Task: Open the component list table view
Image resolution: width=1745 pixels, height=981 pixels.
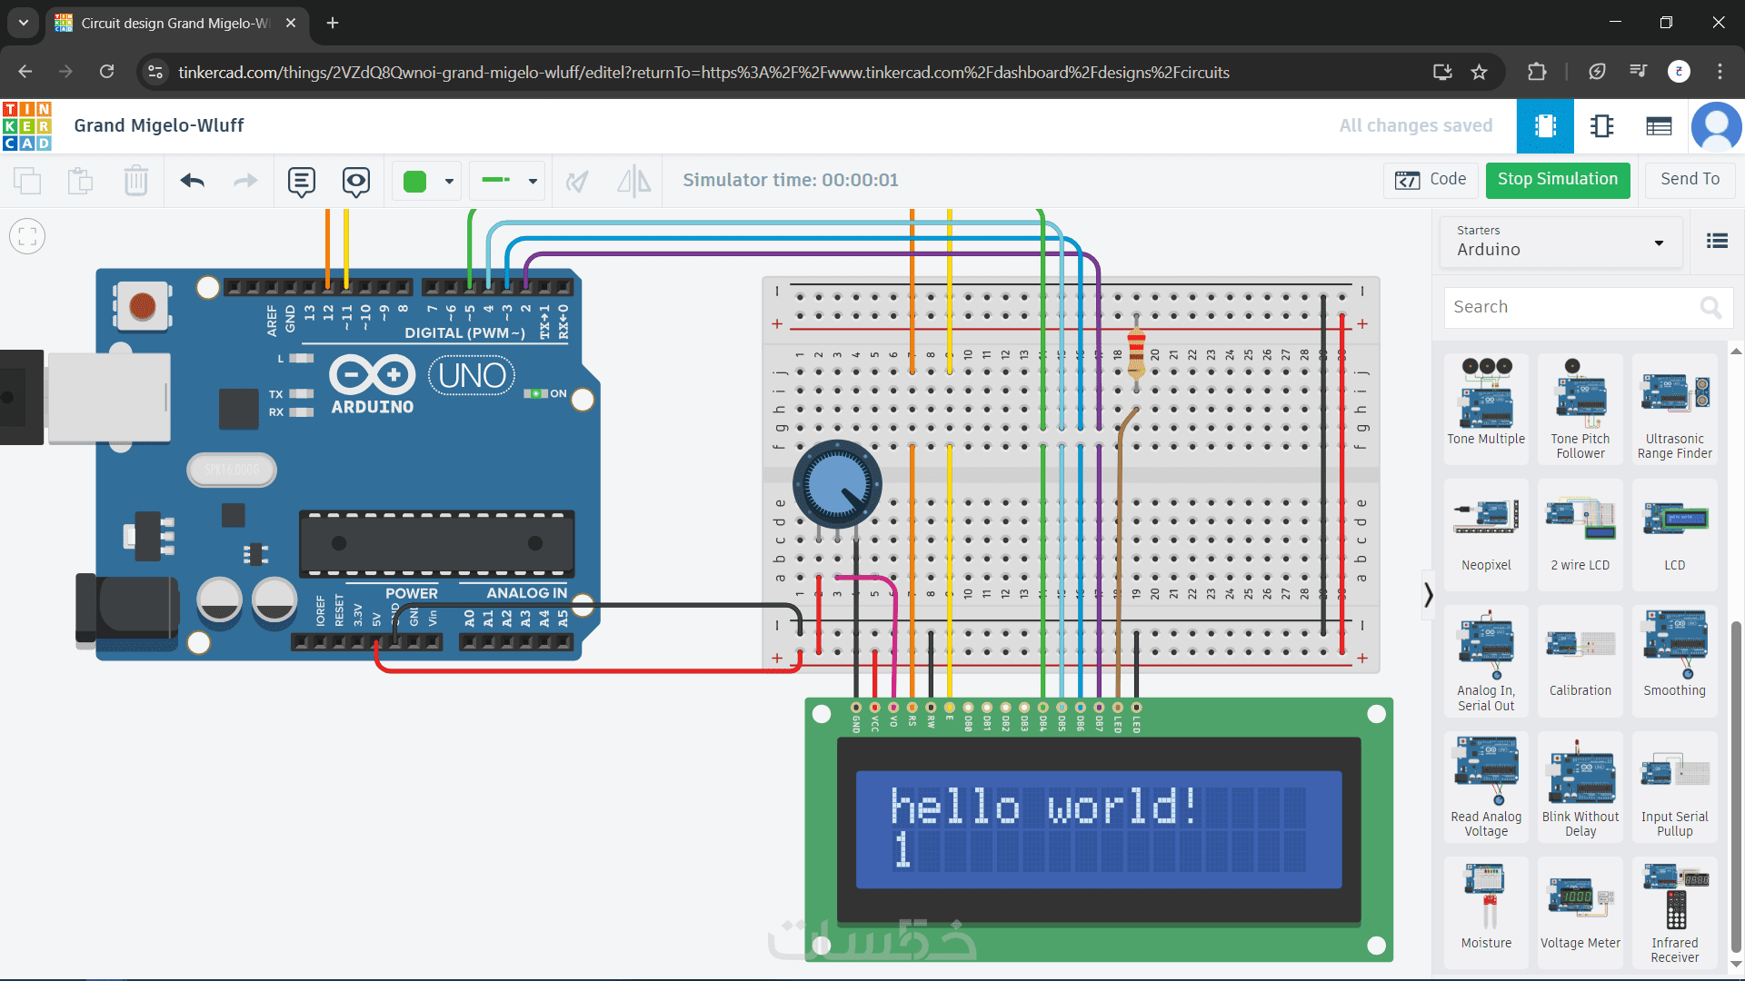Action: tap(1659, 126)
